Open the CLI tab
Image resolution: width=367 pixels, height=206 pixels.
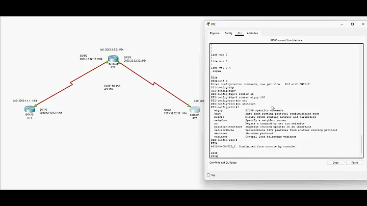pos(240,33)
